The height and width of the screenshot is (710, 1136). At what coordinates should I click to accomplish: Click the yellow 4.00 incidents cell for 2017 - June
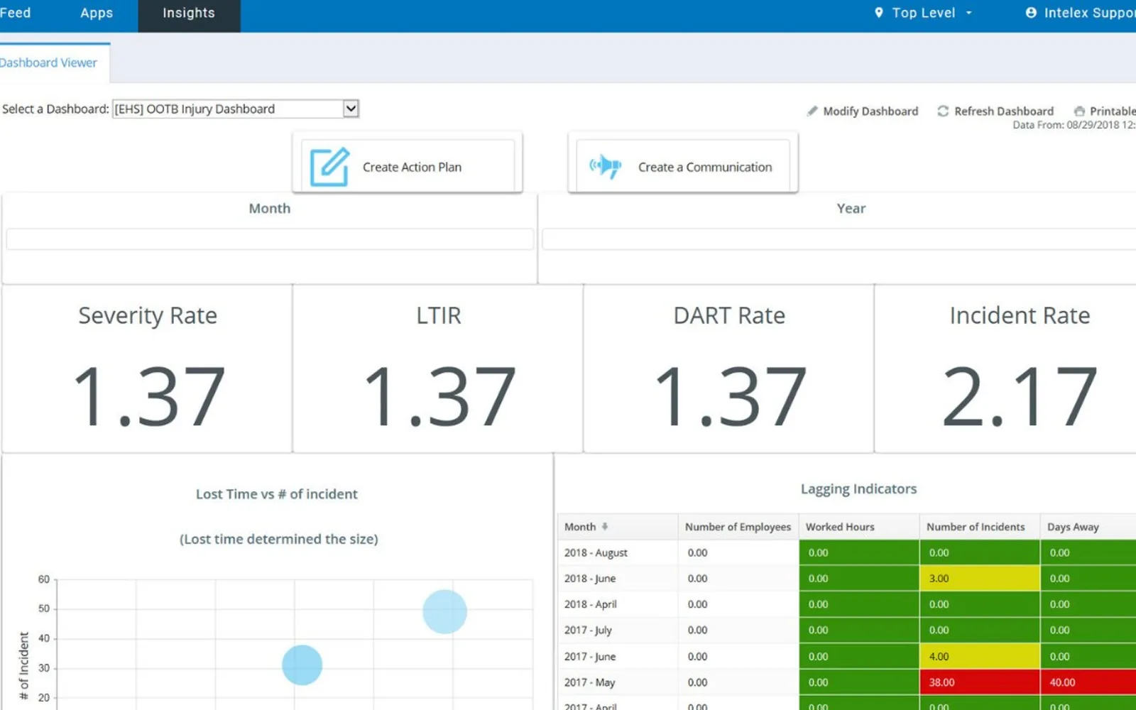click(980, 657)
